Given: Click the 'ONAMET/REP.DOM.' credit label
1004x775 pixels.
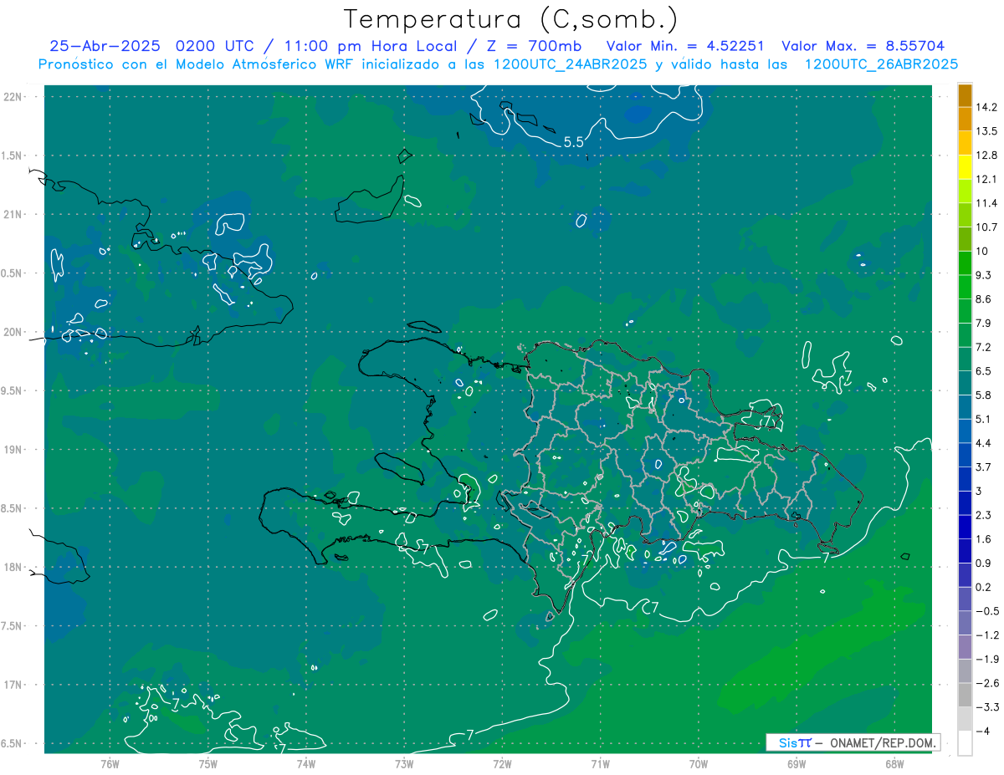Looking at the screenshot, I should click(x=884, y=742).
